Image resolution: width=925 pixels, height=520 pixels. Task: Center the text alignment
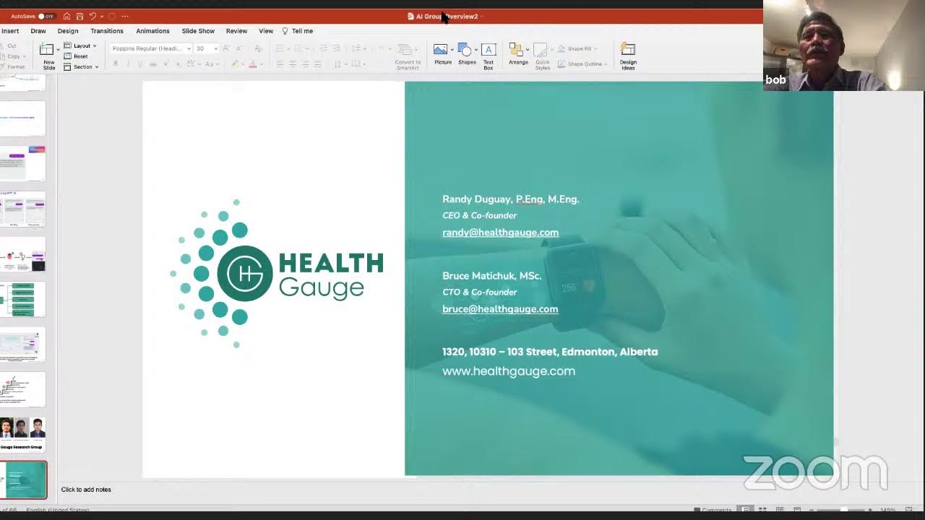[293, 64]
